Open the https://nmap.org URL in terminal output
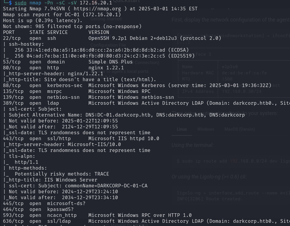 [97, 9]
